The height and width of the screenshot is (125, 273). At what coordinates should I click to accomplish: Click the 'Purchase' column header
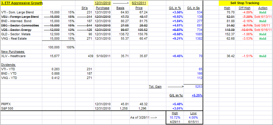(x=103, y=8)
